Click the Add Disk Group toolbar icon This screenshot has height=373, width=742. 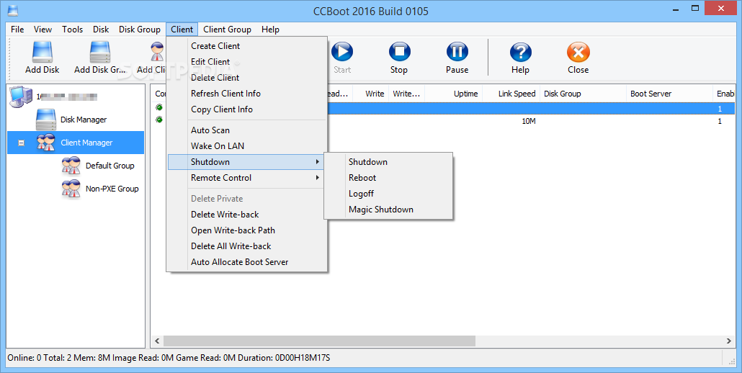100,52
